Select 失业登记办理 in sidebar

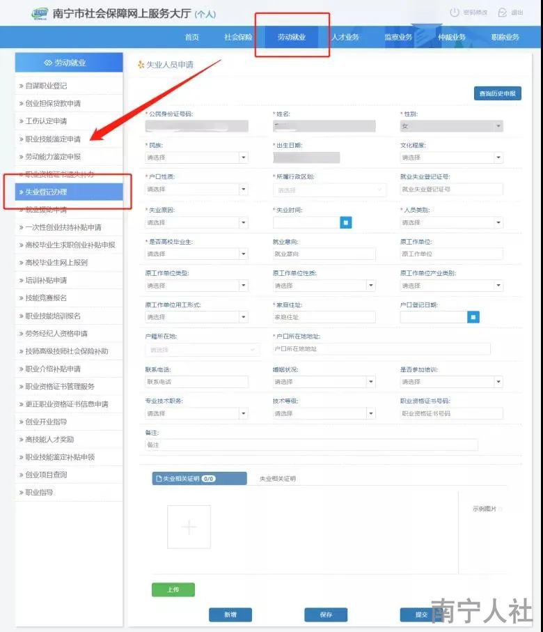coord(69,192)
